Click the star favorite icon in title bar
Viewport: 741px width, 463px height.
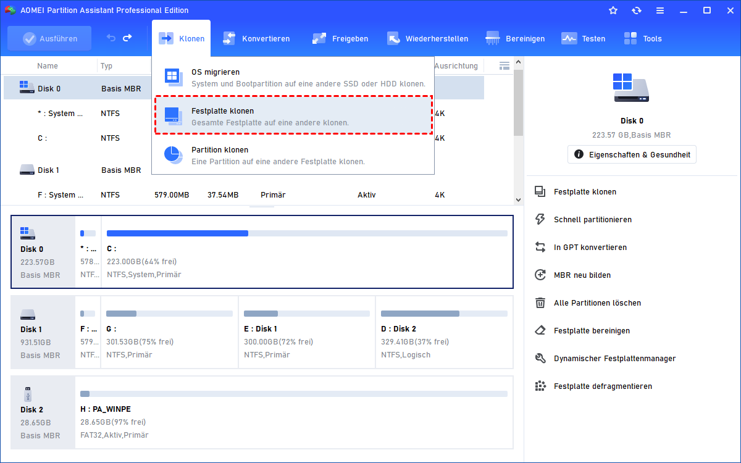pyautogui.click(x=613, y=10)
